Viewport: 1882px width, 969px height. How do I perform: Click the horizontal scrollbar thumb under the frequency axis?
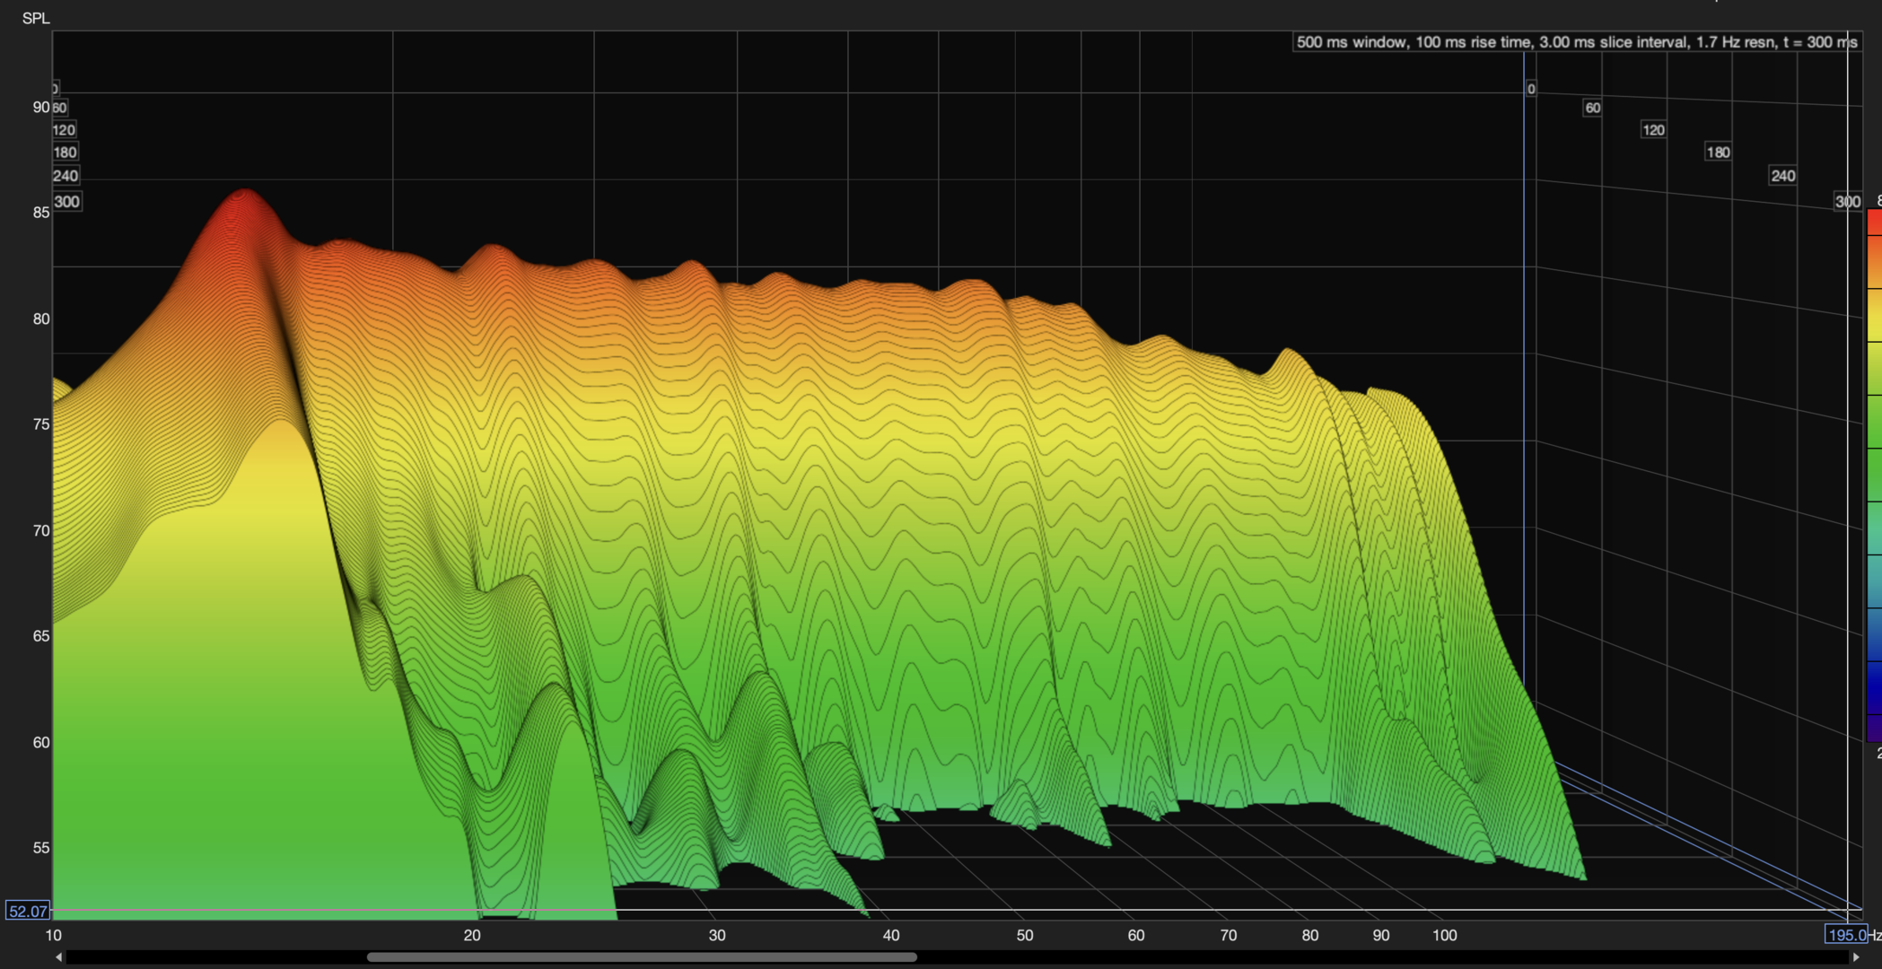(641, 957)
